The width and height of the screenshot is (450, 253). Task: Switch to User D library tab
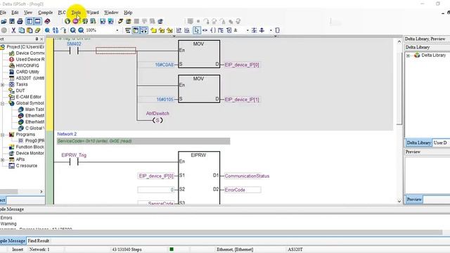coord(441,143)
